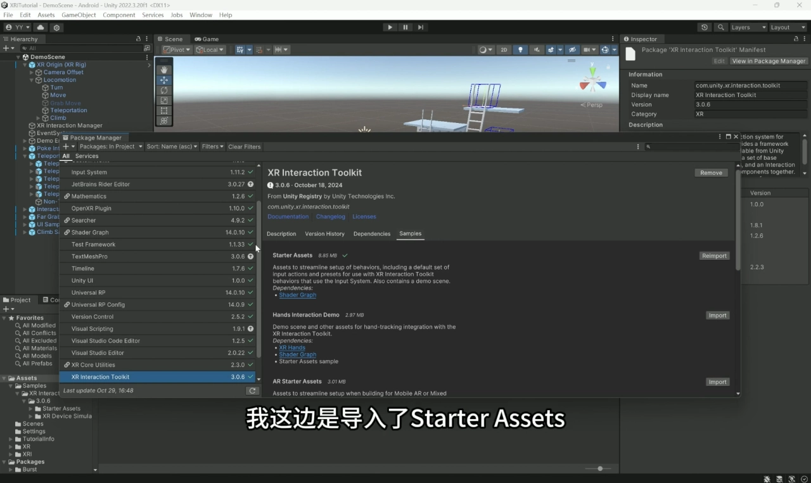Expand Climb object in Hierarchy
The height and width of the screenshot is (483, 811).
pyautogui.click(x=38, y=118)
